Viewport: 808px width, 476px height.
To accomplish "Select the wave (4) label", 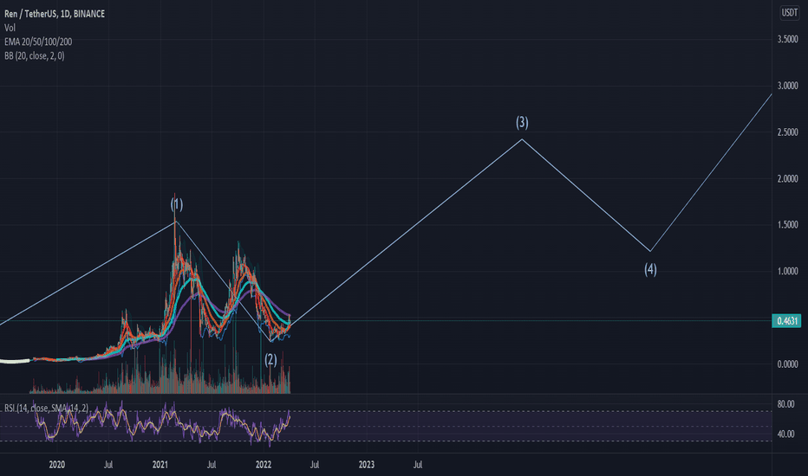I will click(650, 269).
